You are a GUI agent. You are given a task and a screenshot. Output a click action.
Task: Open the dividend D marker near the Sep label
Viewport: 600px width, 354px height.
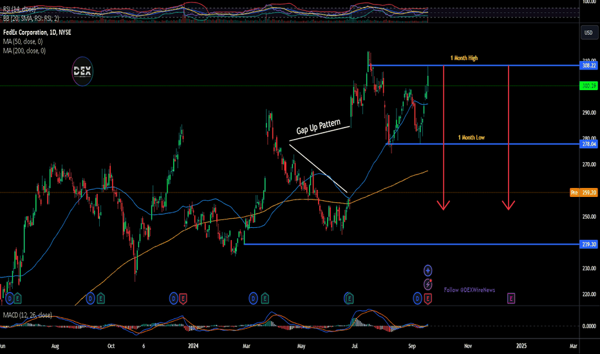pos(417,298)
